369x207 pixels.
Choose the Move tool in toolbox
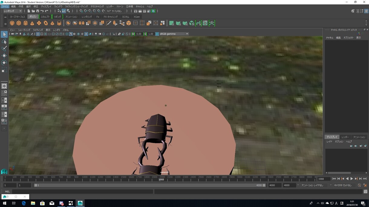point(4,56)
